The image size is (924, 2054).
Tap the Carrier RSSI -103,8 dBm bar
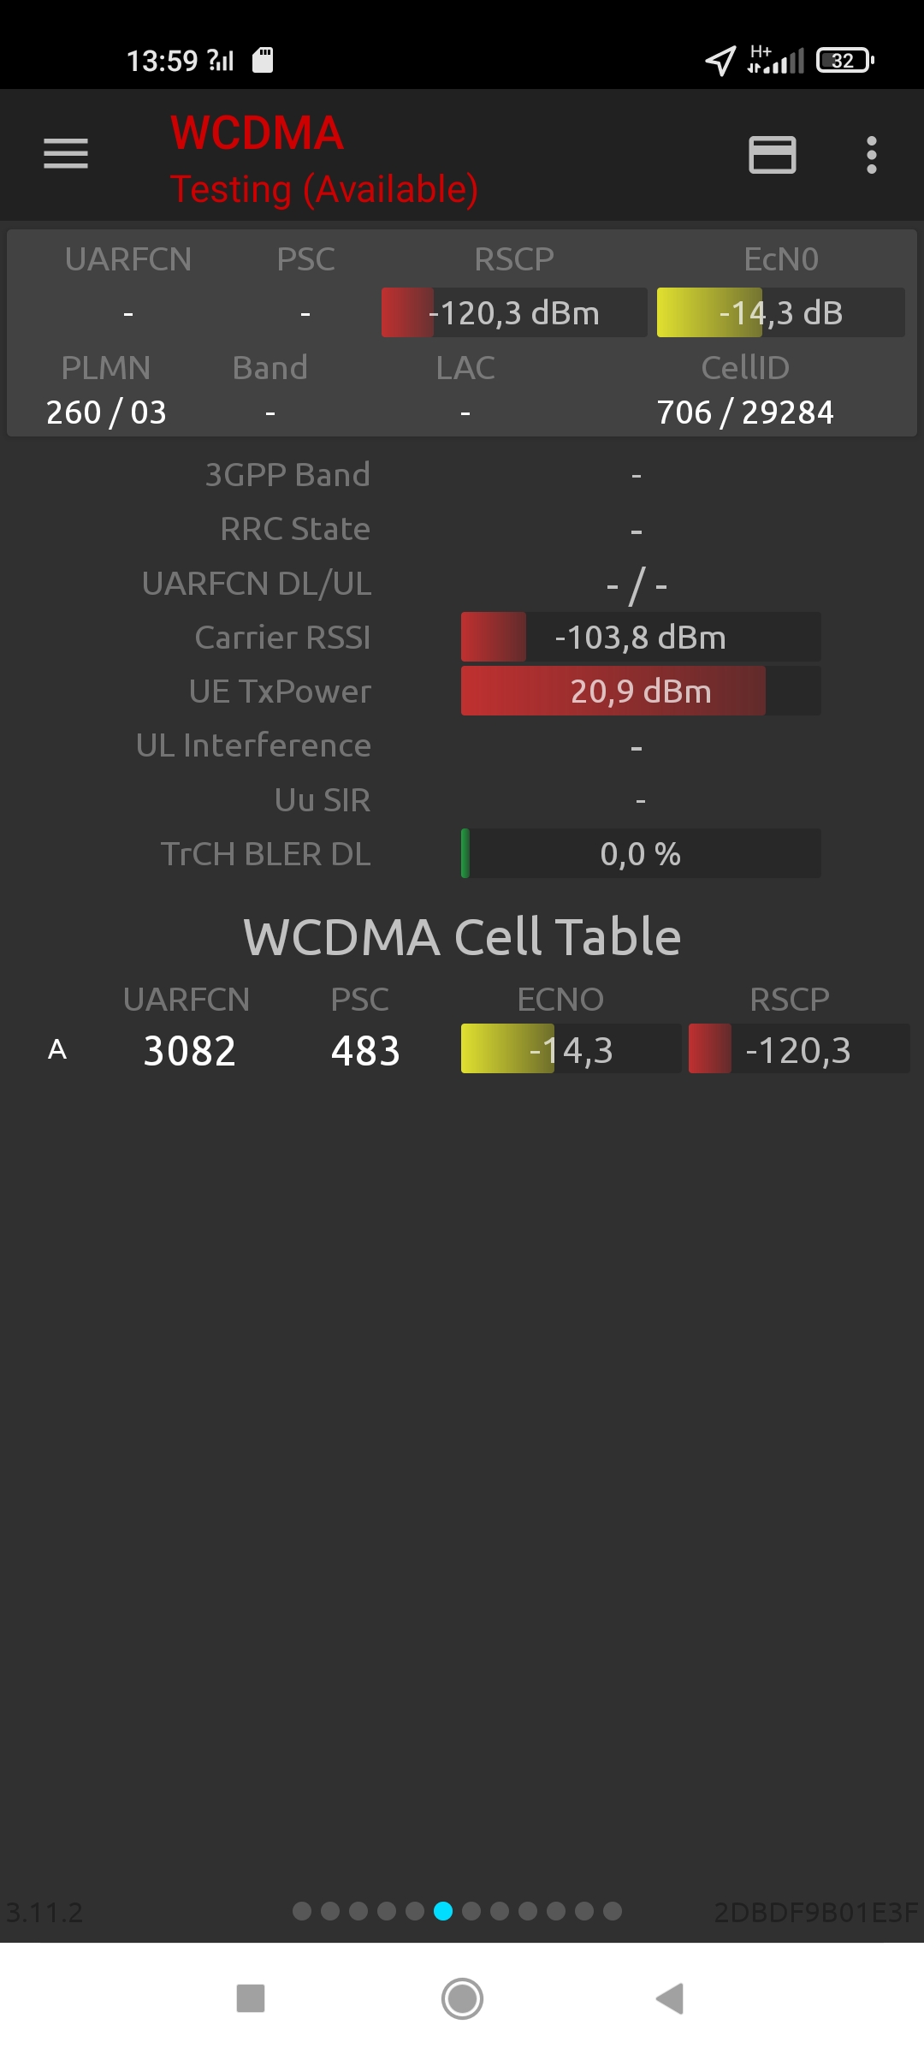[x=641, y=638]
